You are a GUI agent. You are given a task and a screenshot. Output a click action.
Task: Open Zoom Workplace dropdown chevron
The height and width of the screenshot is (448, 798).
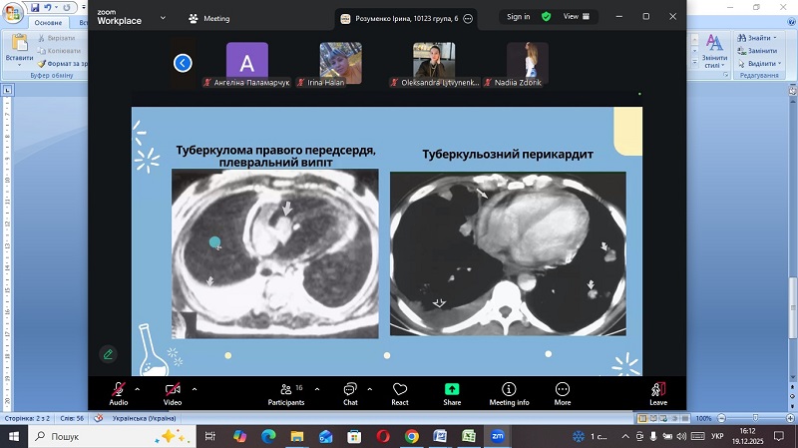pos(164,17)
